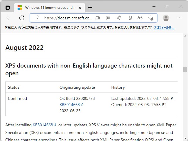Select the 'Confirmed' status cell
The height and width of the screenshot is (141, 188).
pyautogui.click(x=17, y=98)
